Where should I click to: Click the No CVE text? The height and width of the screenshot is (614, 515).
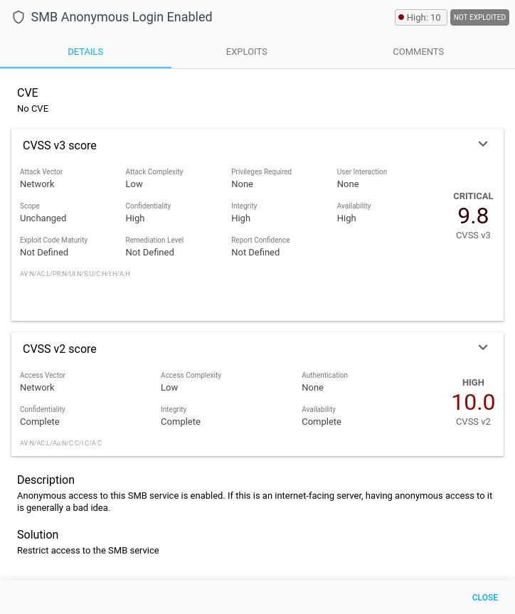tap(33, 109)
